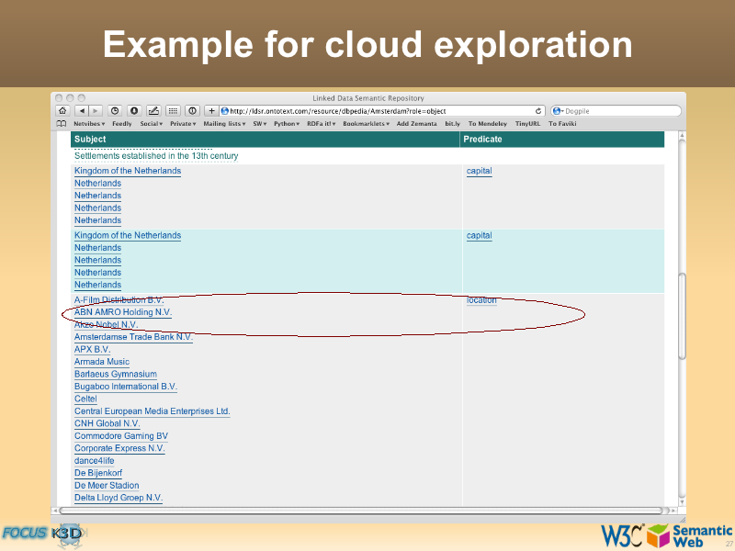Click the W3C Semantic Web logo
The image size is (735, 551).
click(666, 534)
